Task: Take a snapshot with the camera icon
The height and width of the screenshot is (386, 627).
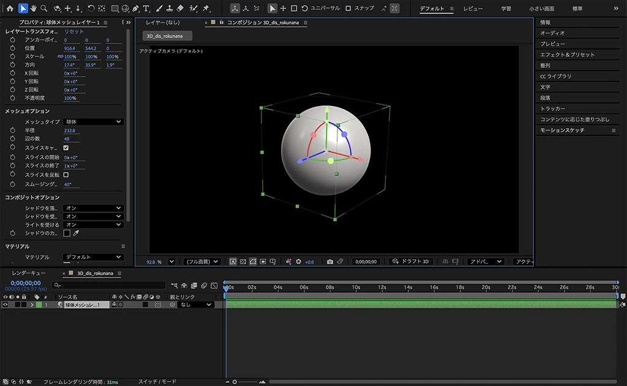Action: click(330, 262)
